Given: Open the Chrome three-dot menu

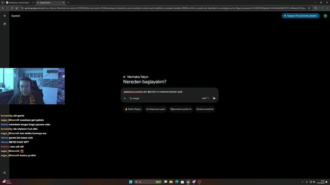Looking at the screenshot, I should point(327,8).
